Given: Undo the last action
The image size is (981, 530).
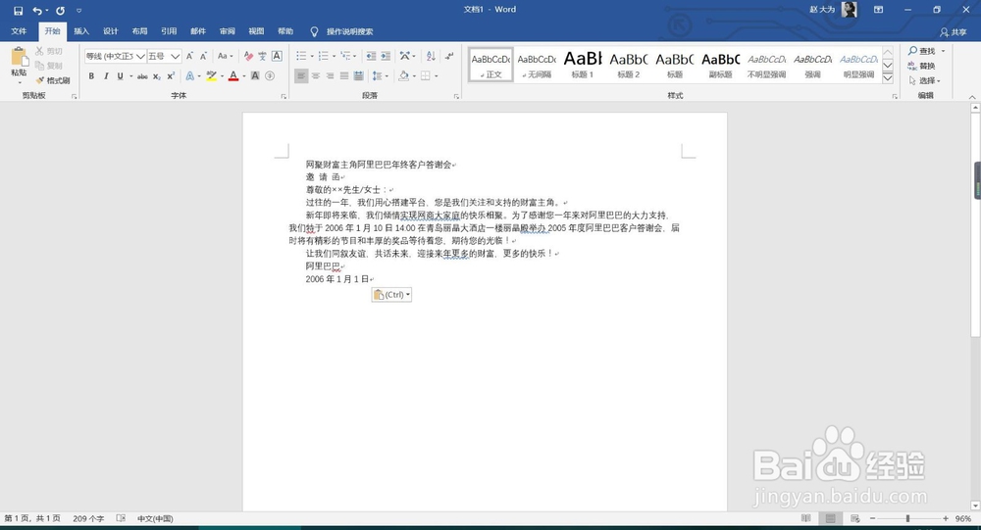Looking at the screenshot, I should (x=37, y=11).
